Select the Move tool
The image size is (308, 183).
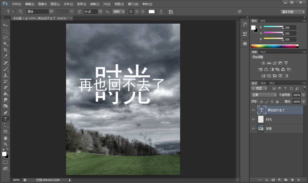point(5,25)
